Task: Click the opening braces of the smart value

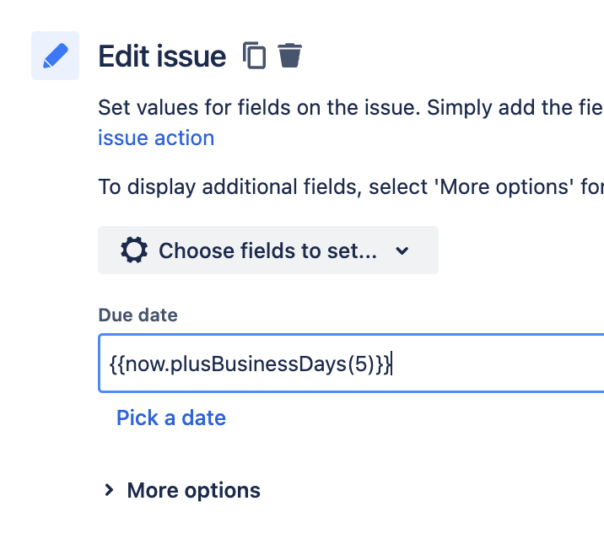Action: [x=117, y=364]
